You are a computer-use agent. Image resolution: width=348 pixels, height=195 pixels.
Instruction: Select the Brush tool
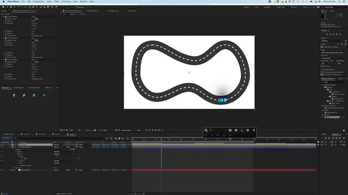(41, 7)
